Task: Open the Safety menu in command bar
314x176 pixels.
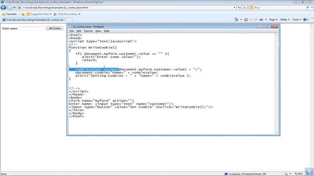Action: 285,20
